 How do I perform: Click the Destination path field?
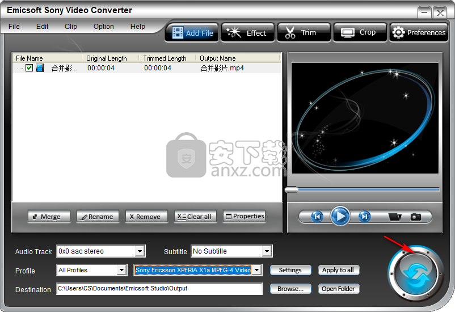(159, 289)
